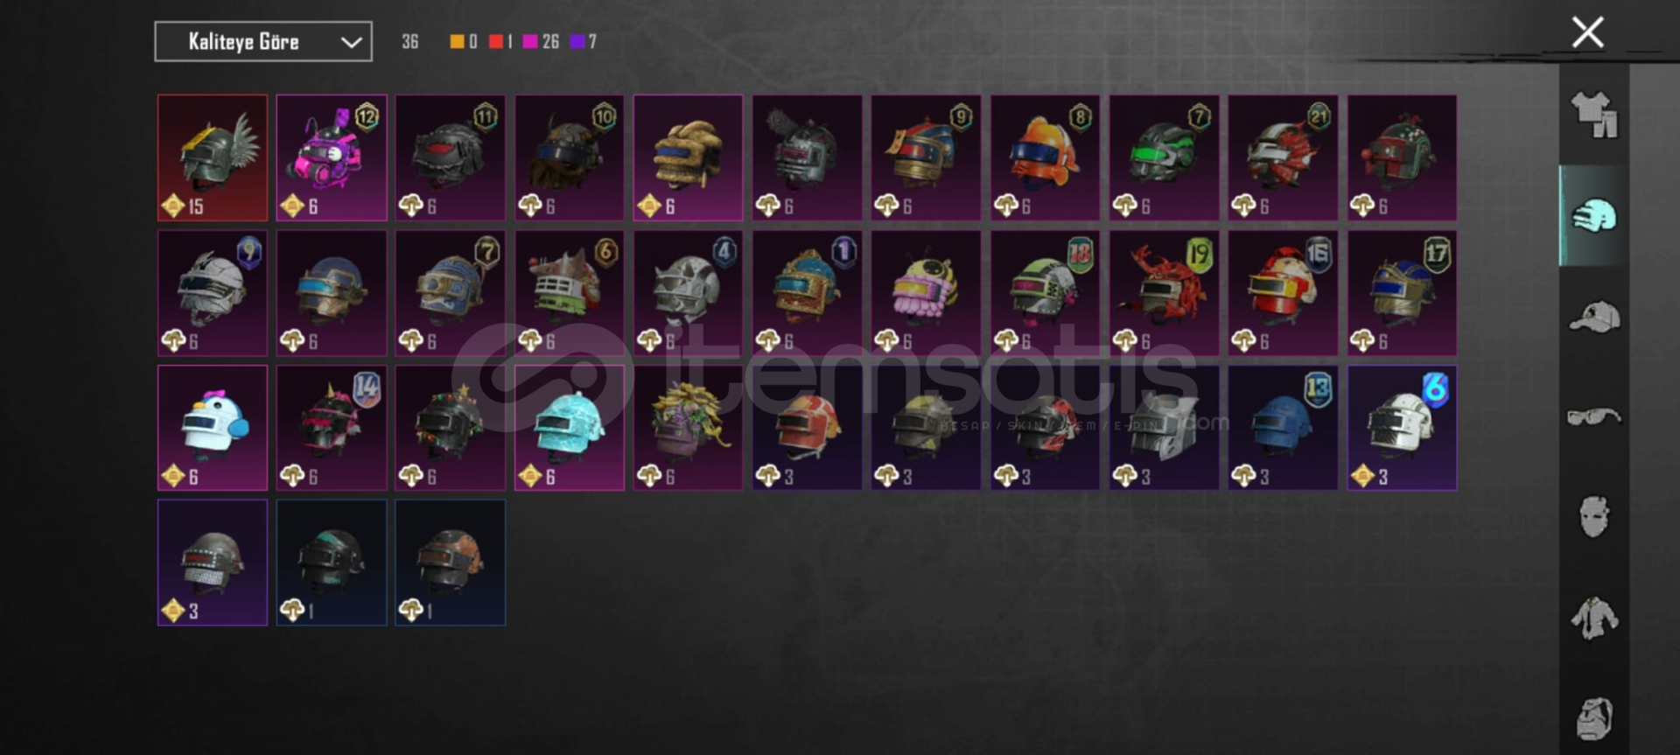Viewport: 1680px width, 755px height.
Task: Select the rusty orange helmet costing 1
Action: click(451, 563)
